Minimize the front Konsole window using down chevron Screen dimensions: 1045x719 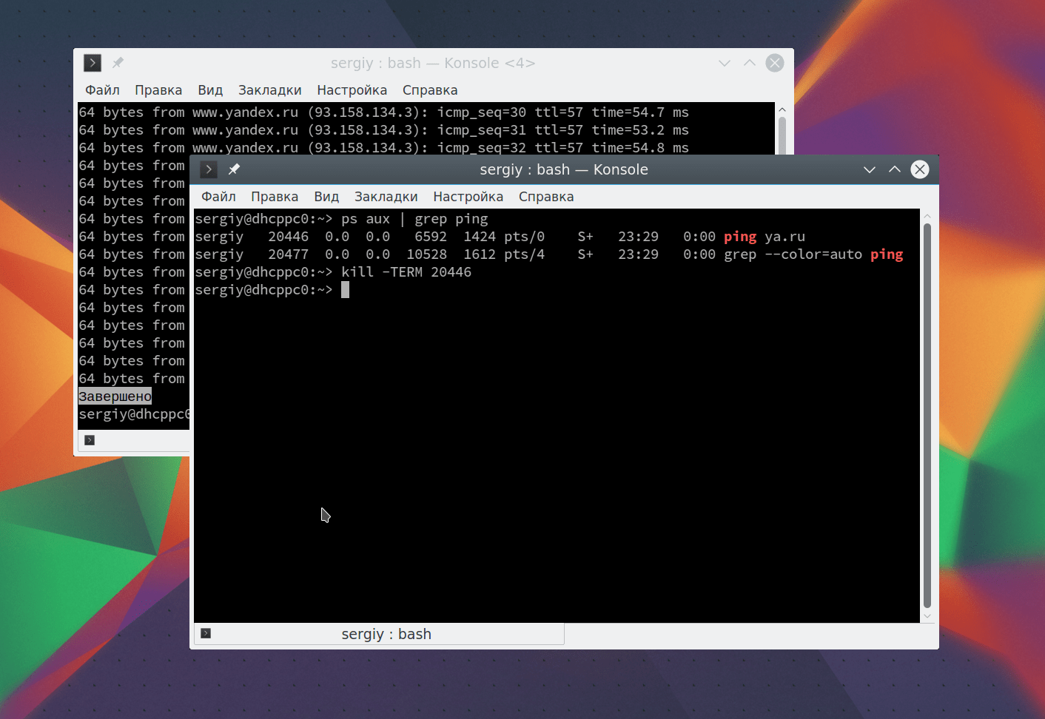tap(870, 169)
